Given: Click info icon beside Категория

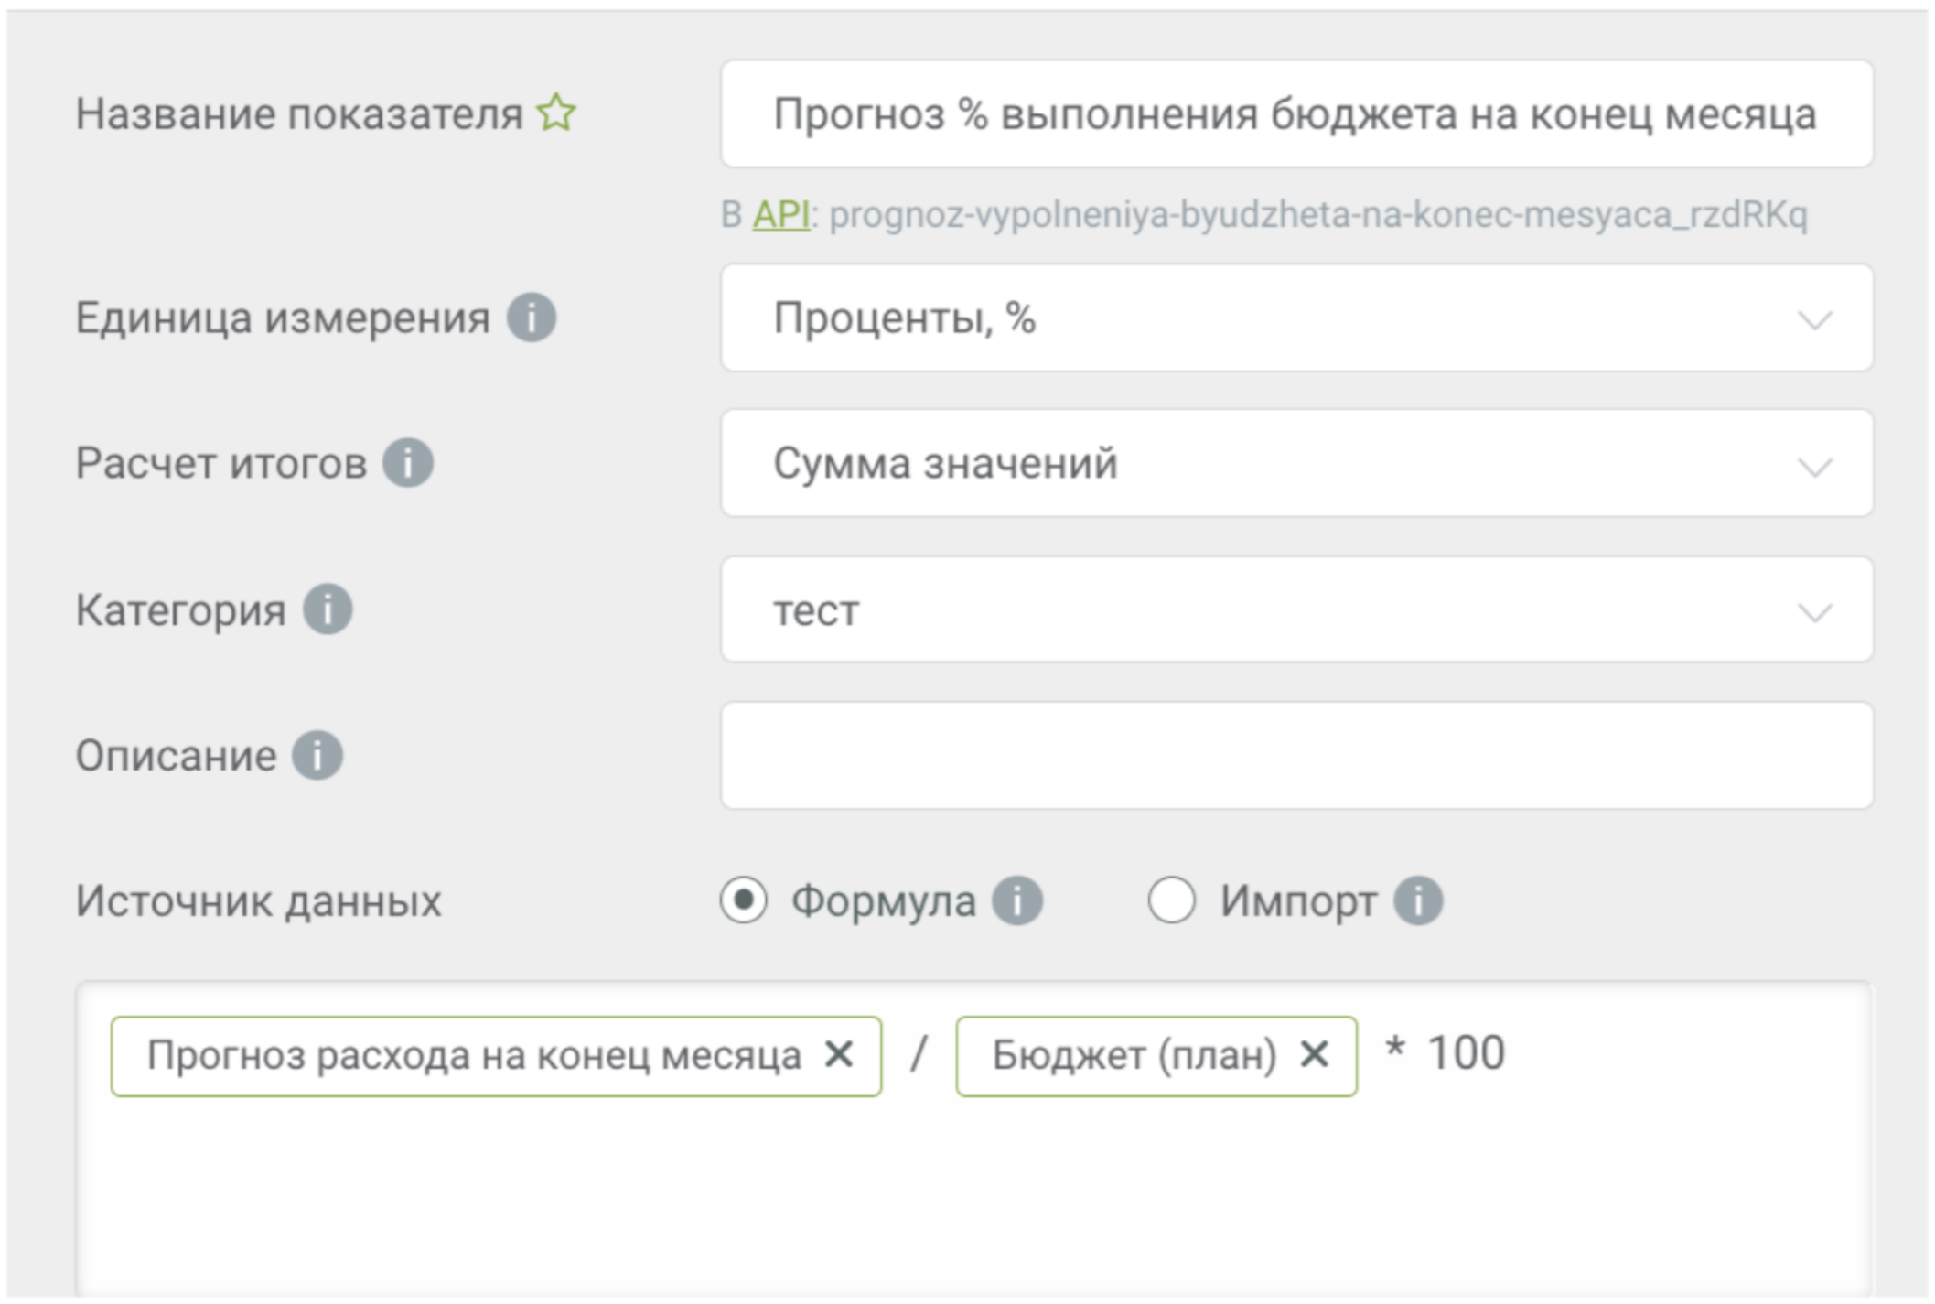Looking at the screenshot, I should coord(328,609).
